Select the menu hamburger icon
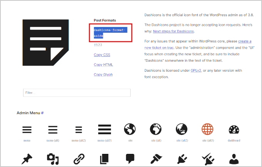The image size is (262, 167). point(27,130)
